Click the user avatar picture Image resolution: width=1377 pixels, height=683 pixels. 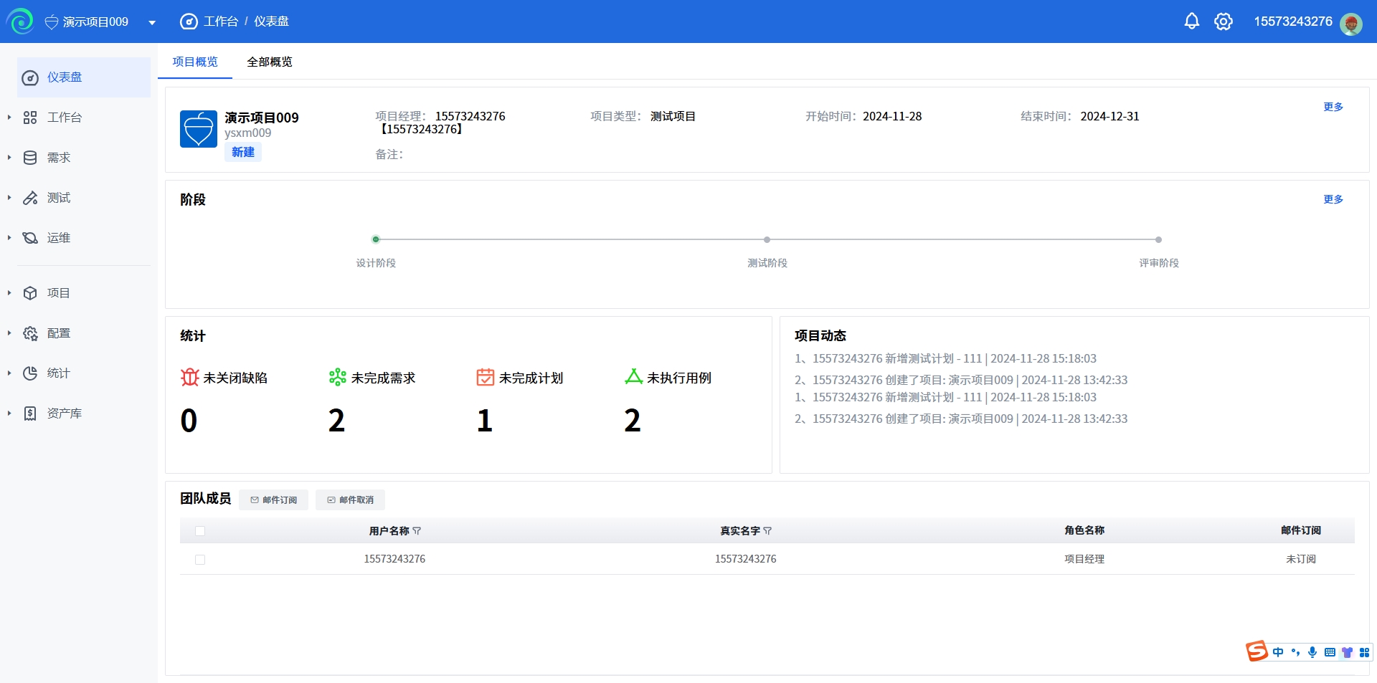tap(1351, 24)
